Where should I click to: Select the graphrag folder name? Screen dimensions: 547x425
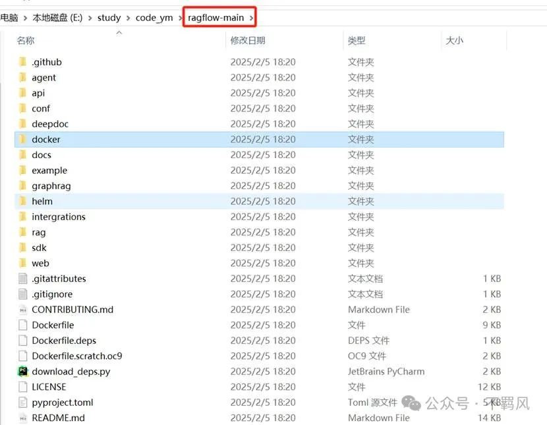tap(51, 186)
